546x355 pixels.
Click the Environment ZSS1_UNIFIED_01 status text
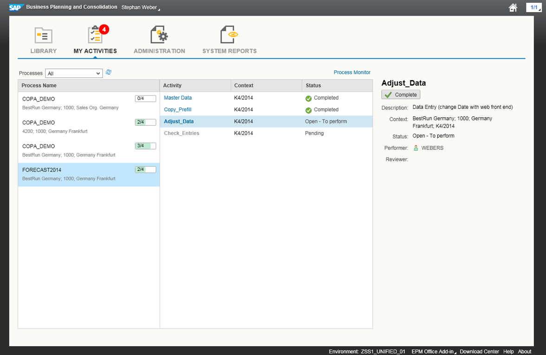tap(367, 351)
